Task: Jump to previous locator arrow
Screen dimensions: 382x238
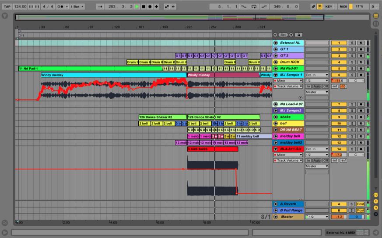Action: pyautogui.click(x=275, y=35)
